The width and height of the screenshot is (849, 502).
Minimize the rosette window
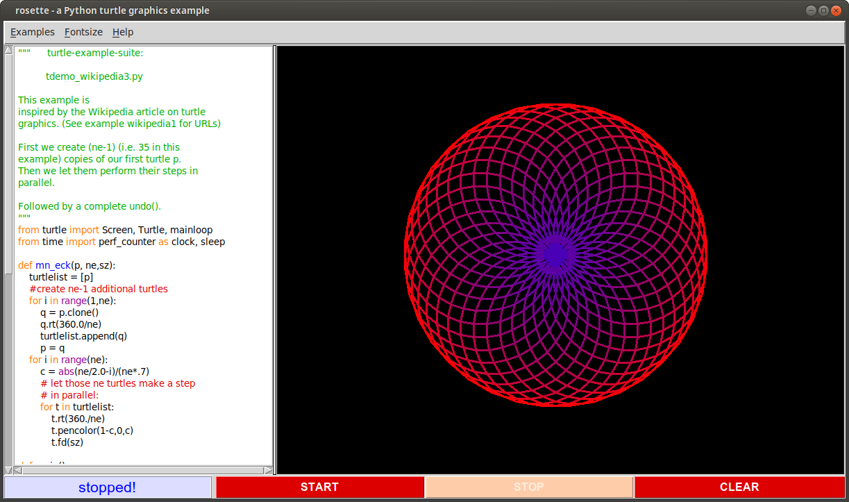(811, 10)
